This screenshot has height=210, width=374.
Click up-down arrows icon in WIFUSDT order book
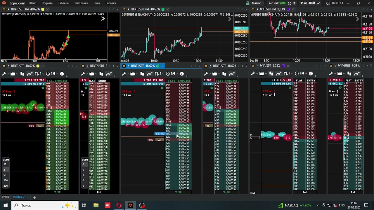[286, 74]
